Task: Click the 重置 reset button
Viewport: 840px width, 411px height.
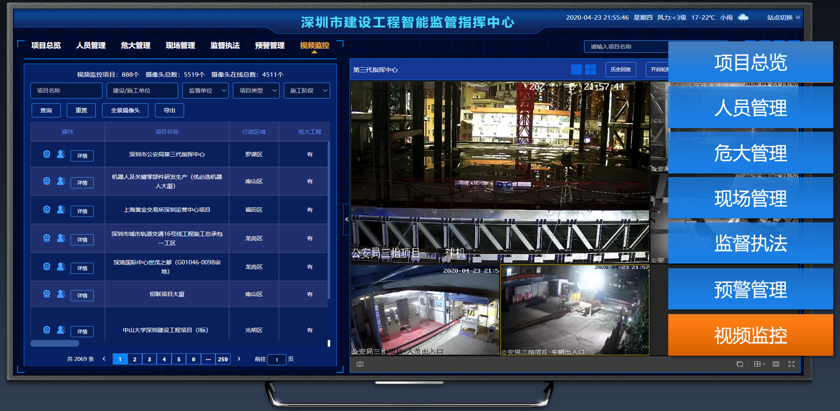Action: 81,110
